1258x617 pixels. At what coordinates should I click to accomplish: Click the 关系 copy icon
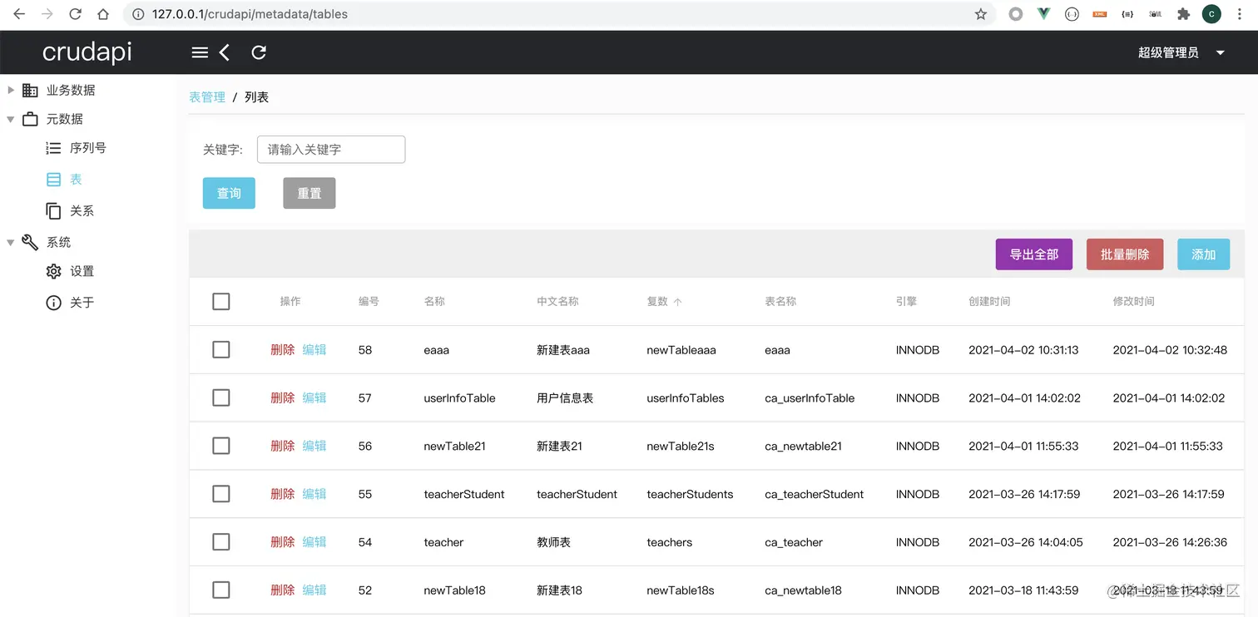point(53,211)
